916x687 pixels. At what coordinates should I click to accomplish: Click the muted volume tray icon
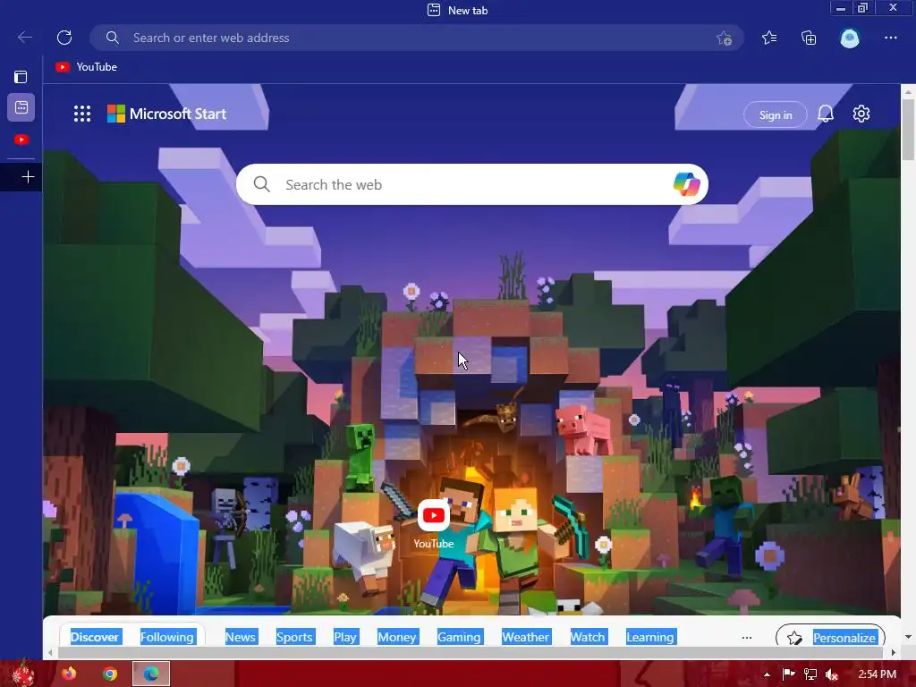832,674
